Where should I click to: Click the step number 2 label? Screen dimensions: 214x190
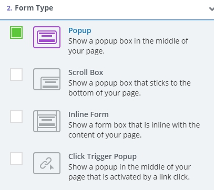[x=9, y=8]
